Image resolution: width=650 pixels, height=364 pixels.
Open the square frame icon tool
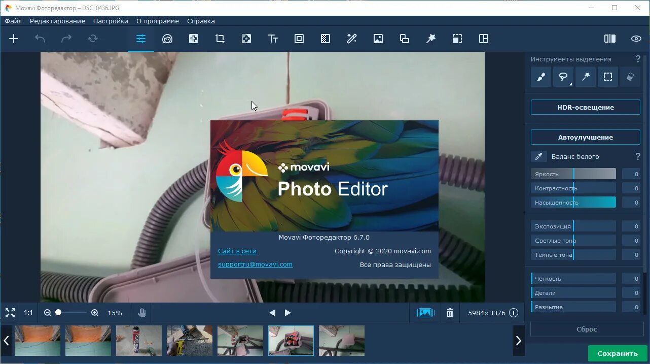[299, 39]
